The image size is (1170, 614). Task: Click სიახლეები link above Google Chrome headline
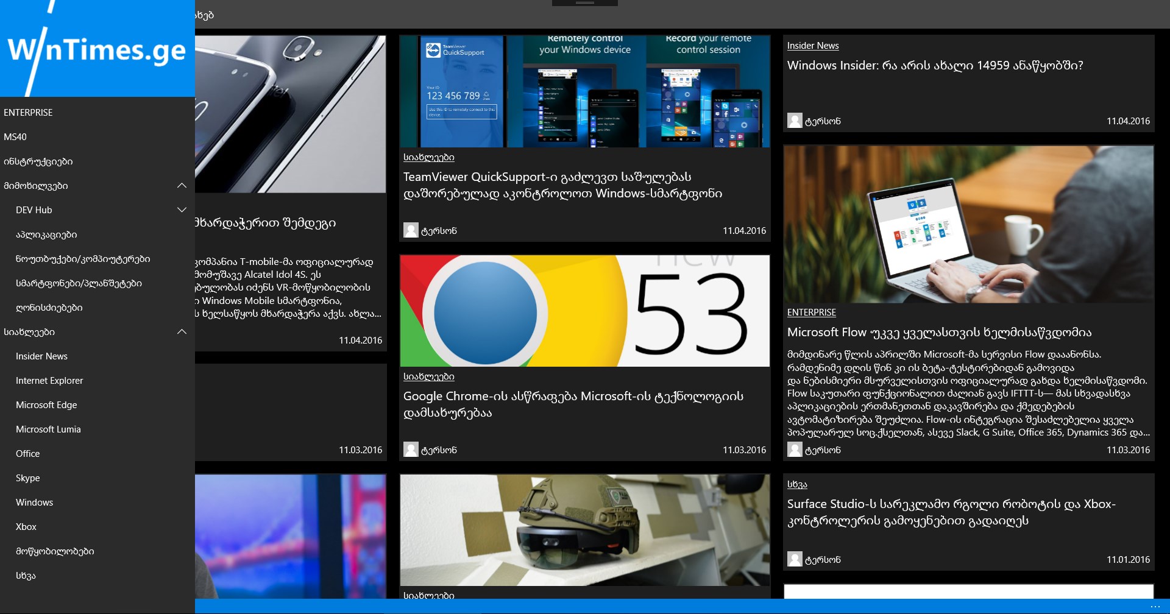(429, 376)
